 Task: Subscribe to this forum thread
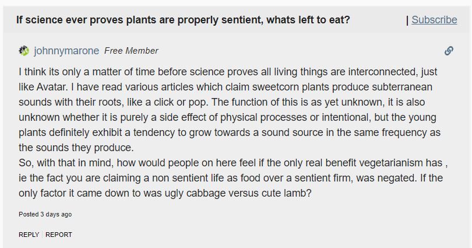(434, 20)
